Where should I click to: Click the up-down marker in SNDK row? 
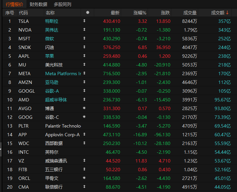pyautogui.click(x=84, y=47)
